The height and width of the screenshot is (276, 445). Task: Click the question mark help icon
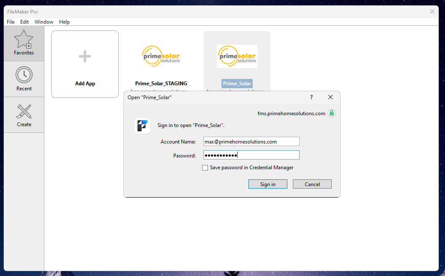tap(311, 97)
